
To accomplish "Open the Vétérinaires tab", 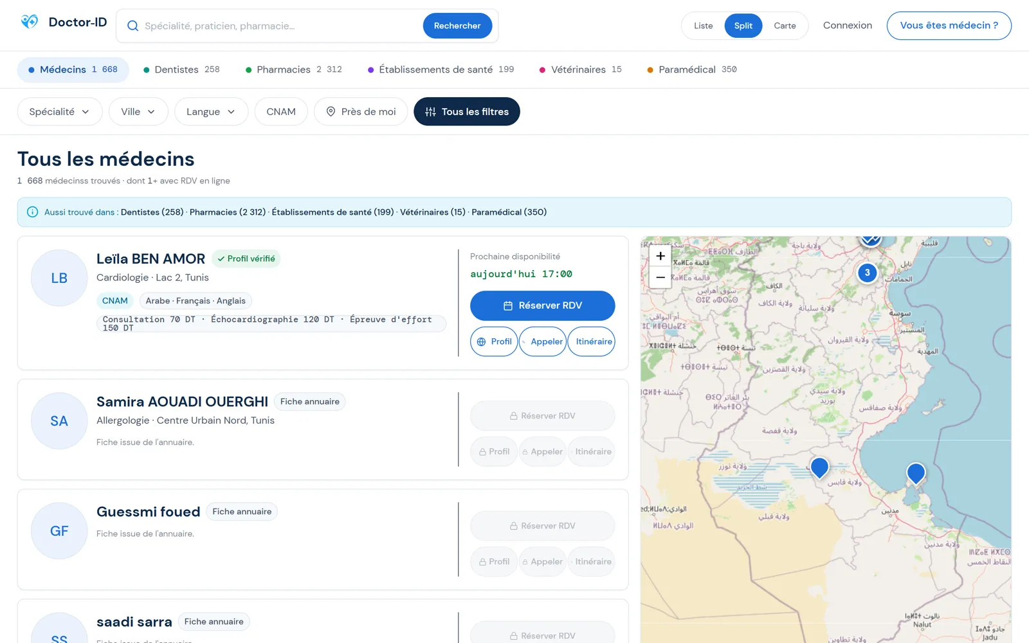I will click(x=581, y=69).
